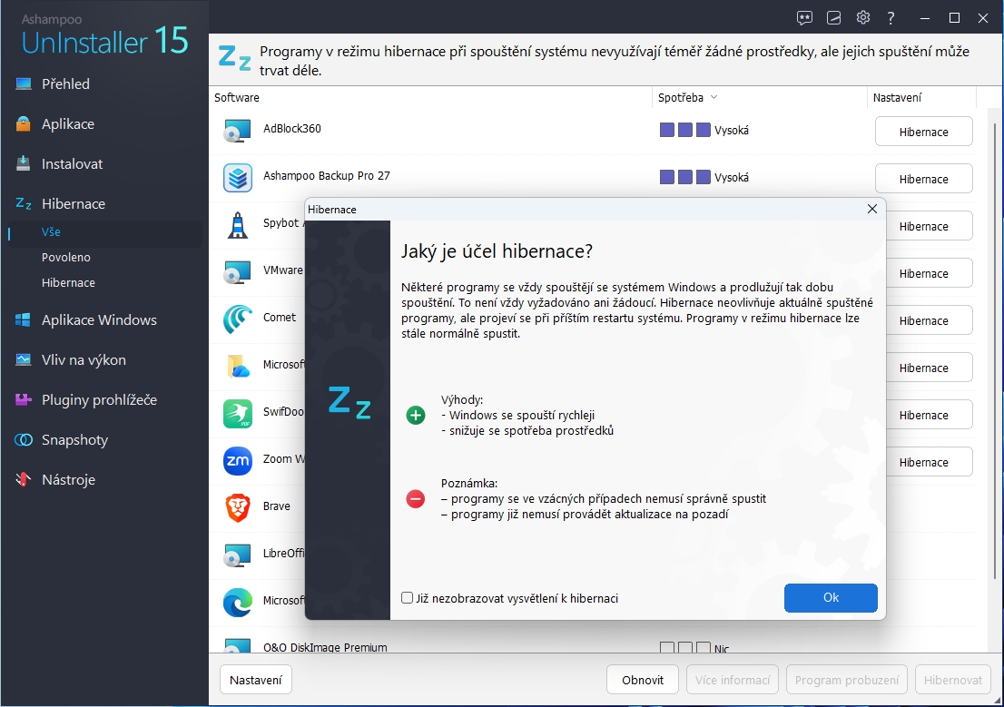The height and width of the screenshot is (707, 1004).
Task: Open settings via the gear icon
Action: click(862, 18)
